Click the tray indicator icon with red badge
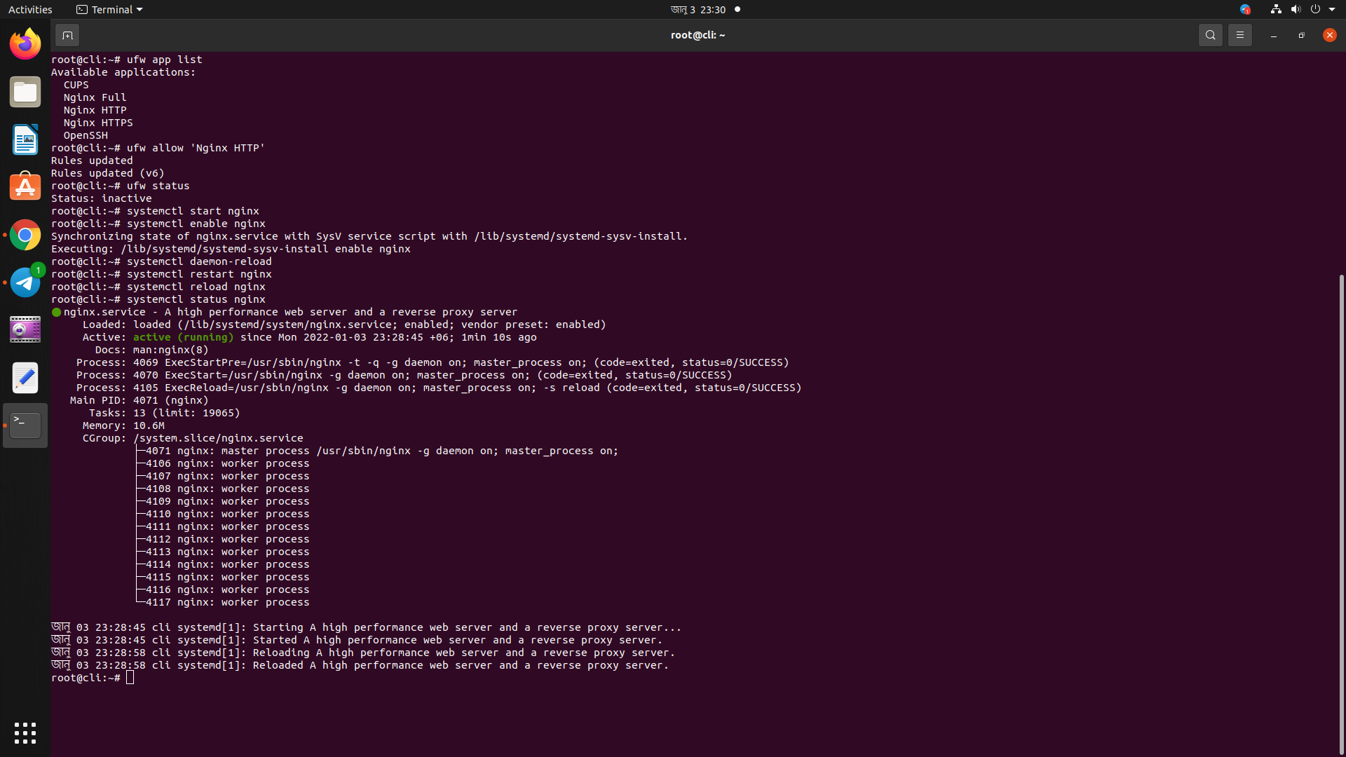The height and width of the screenshot is (757, 1346). point(1245,10)
